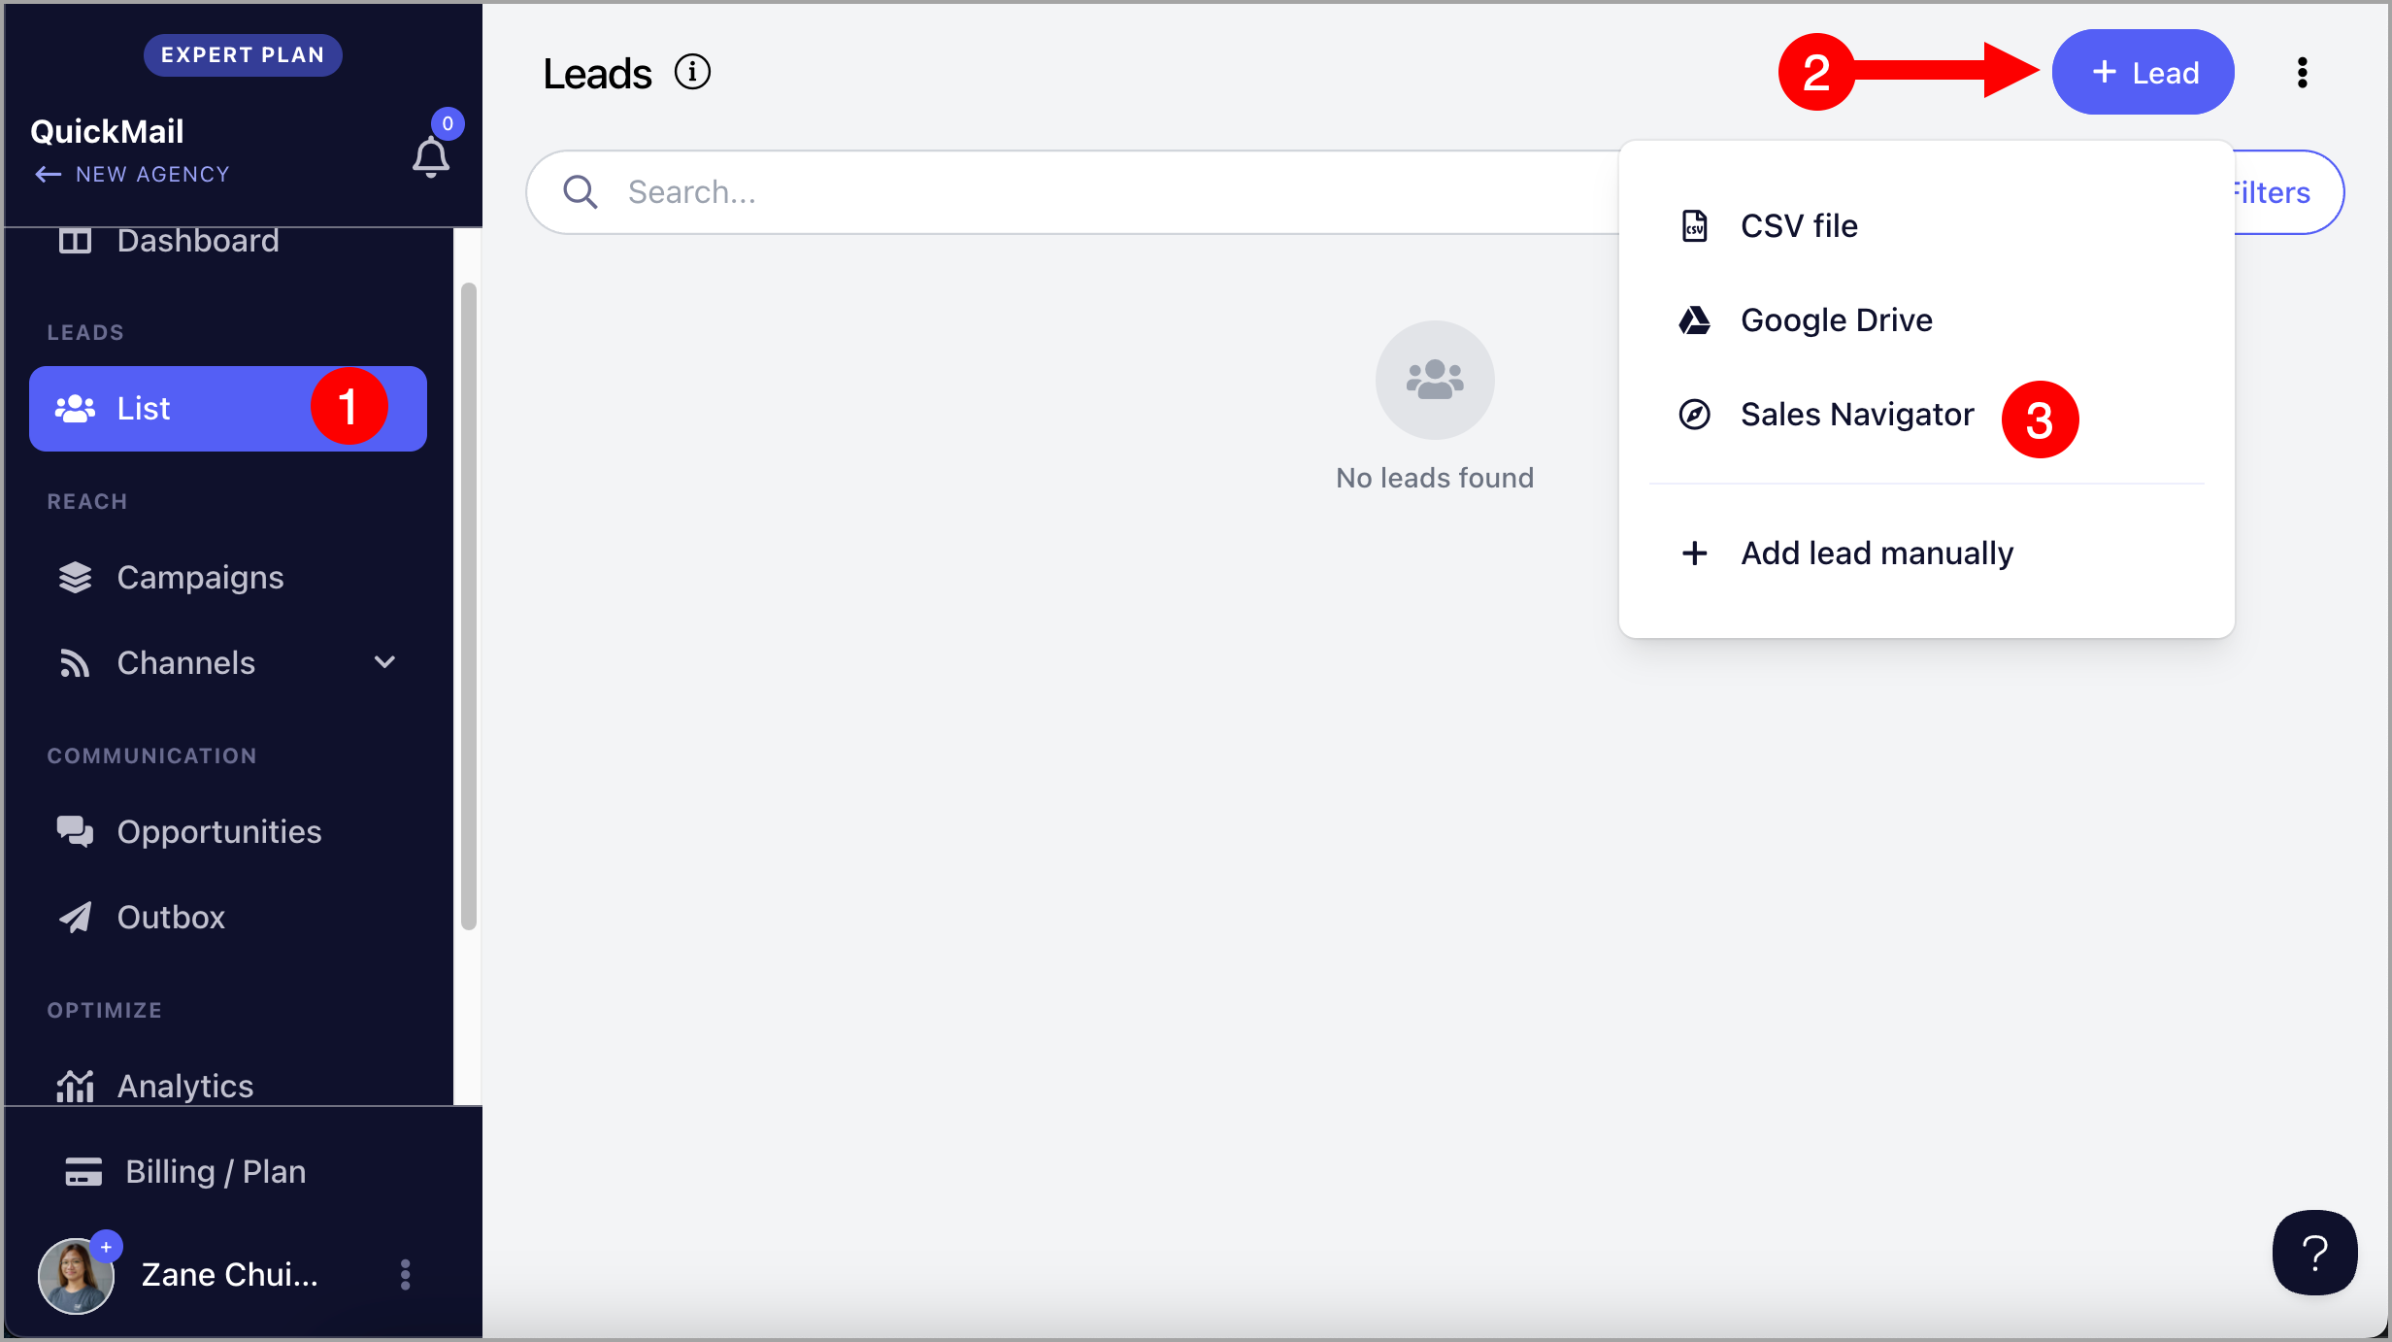Select Google Drive import option
Viewport: 2392px width, 1342px height.
pos(1926,320)
